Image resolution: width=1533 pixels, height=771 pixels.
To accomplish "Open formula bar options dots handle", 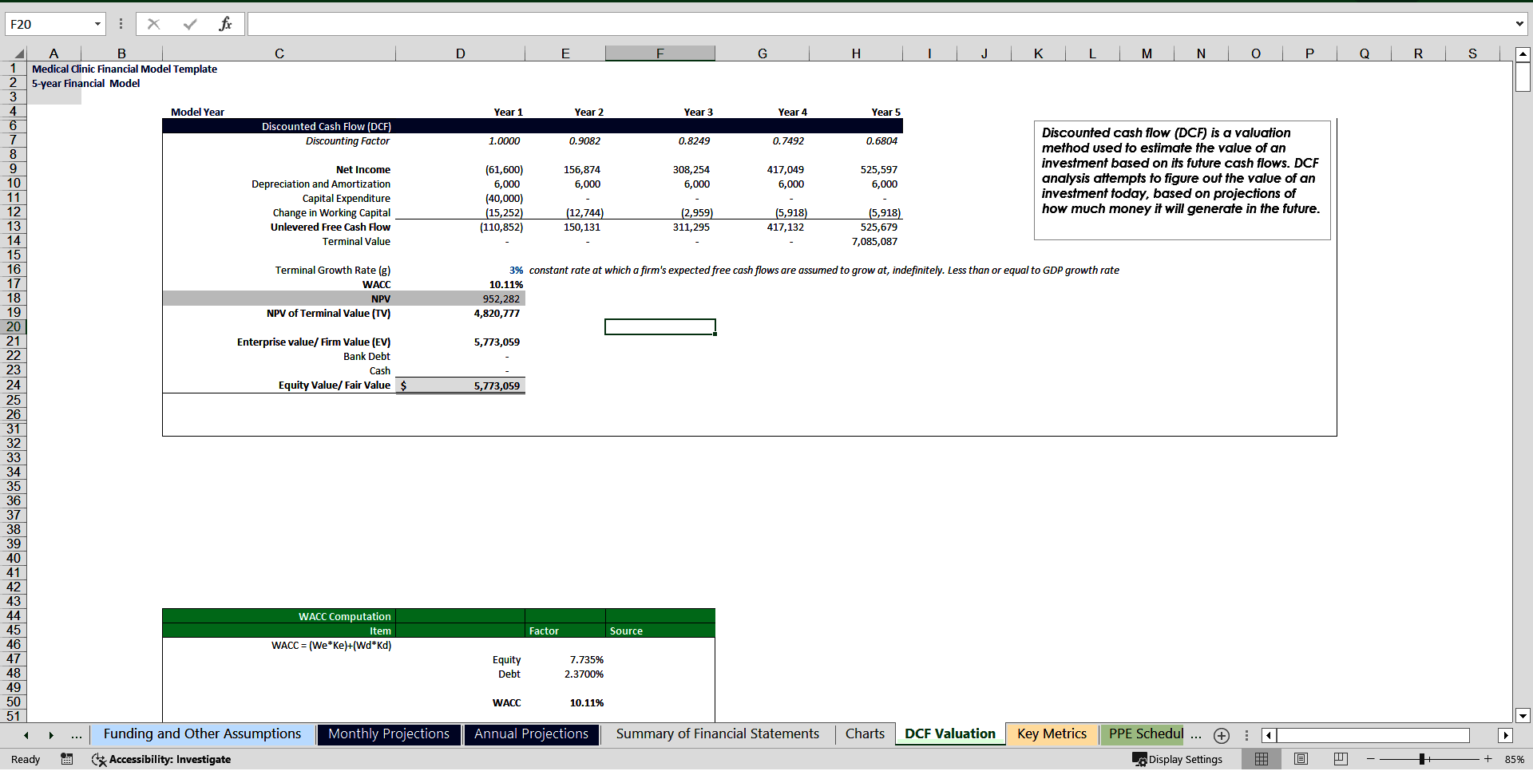I will coord(121,24).
